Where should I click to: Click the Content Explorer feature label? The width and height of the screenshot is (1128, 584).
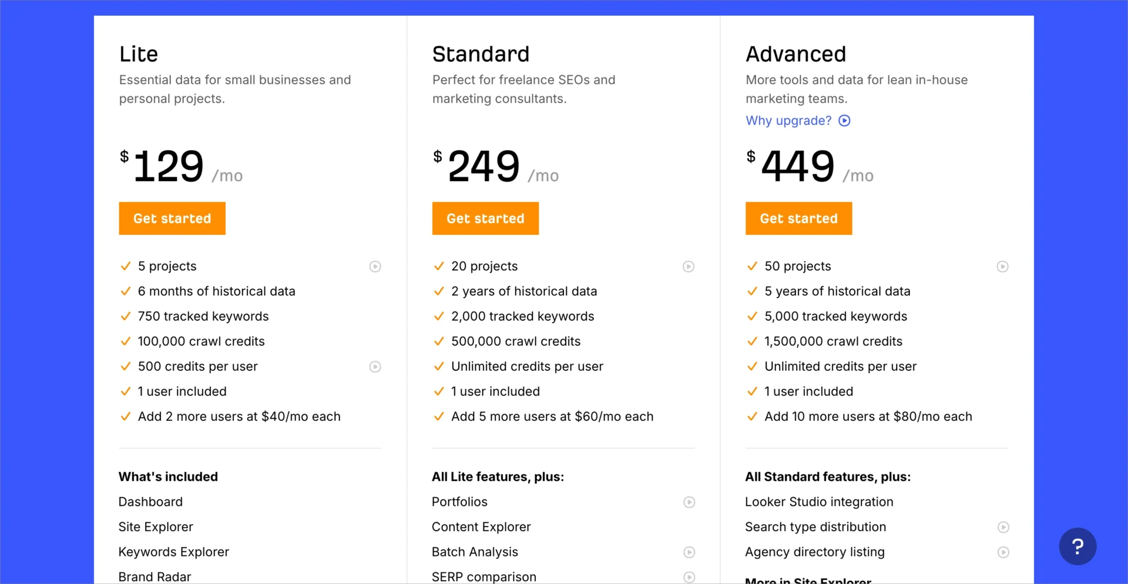(x=481, y=526)
